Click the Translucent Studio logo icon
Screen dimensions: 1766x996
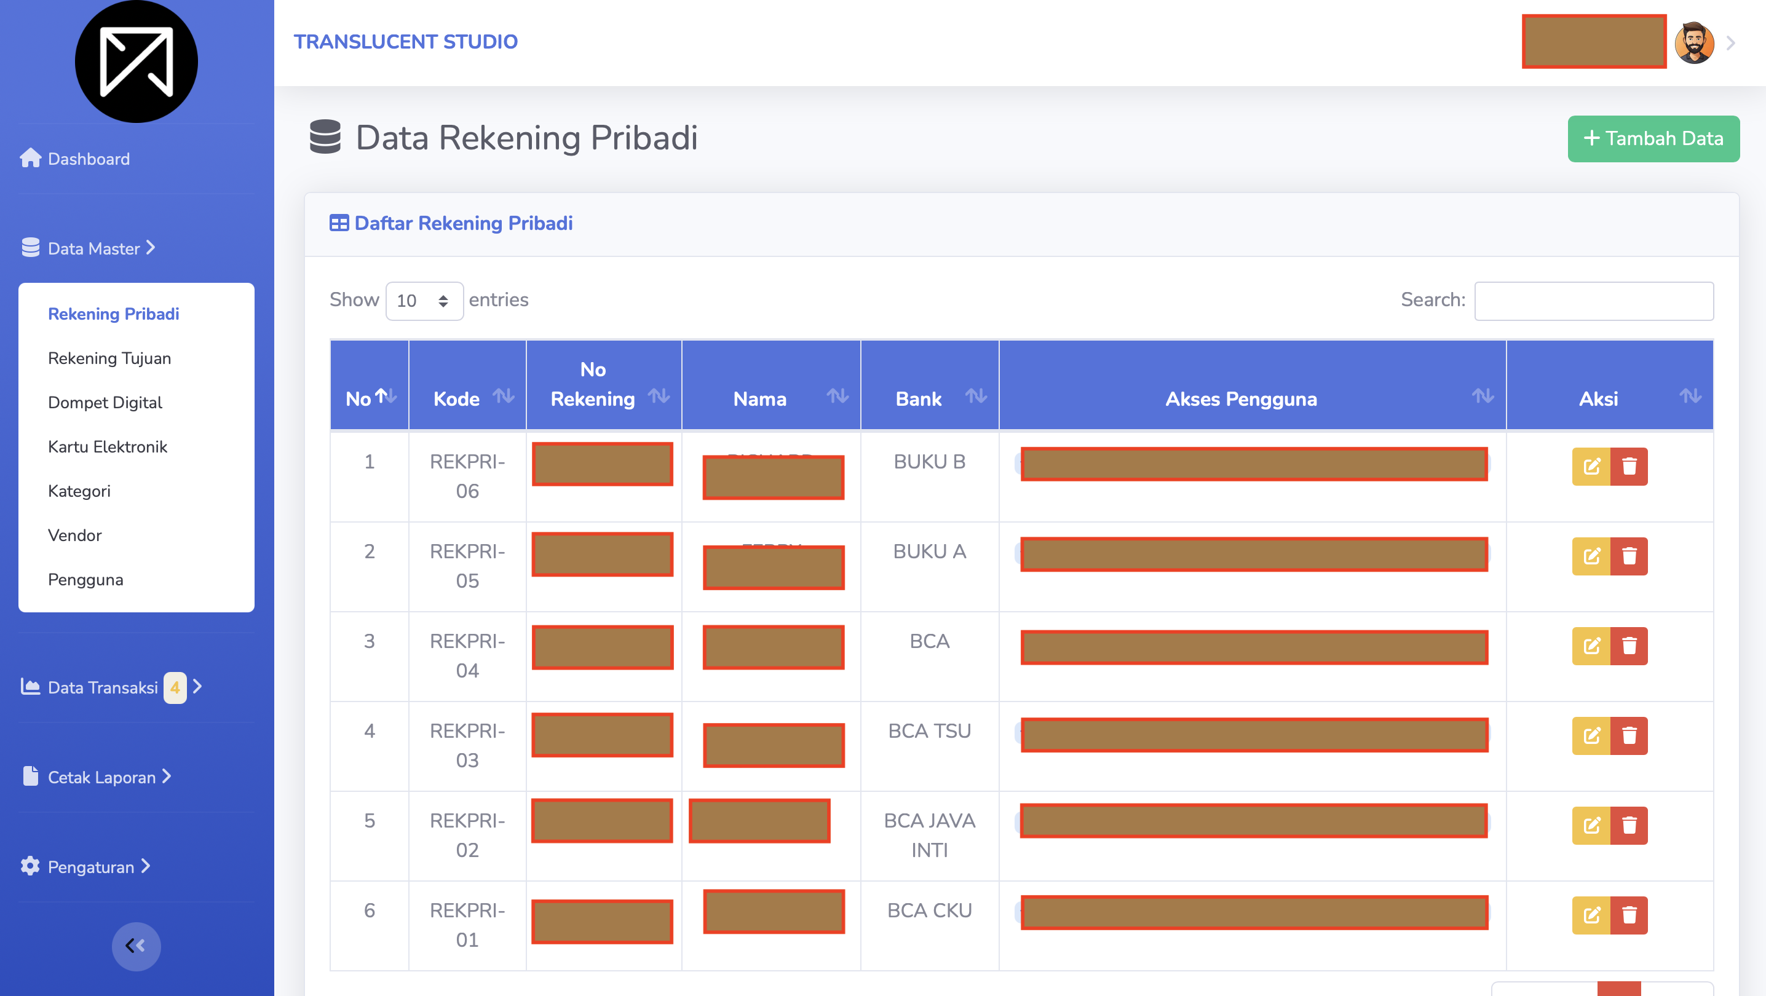[136, 61]
